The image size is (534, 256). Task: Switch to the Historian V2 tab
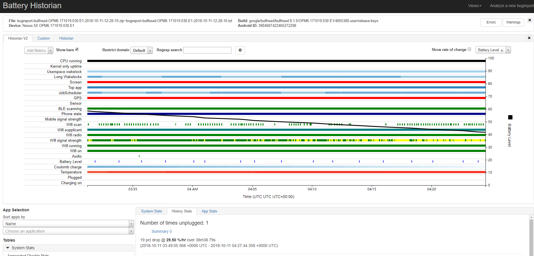pos(18,38)
